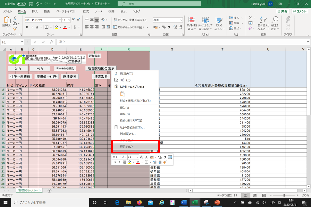Open テーブルとして書式設定 menu
Screen dimensions: 311x207
[x=205, y=23]
